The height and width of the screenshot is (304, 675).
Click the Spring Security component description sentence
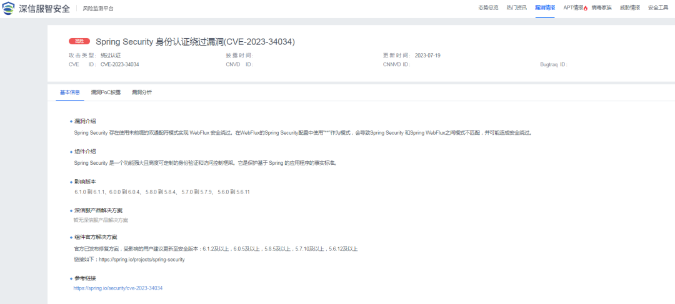(x=204, y=163)
